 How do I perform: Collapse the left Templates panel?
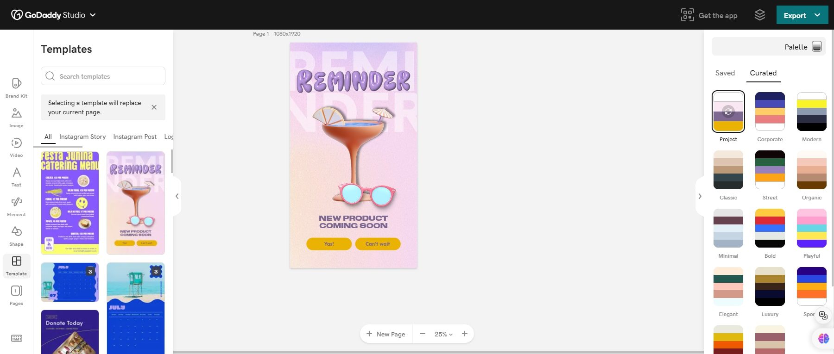[177, 196]
